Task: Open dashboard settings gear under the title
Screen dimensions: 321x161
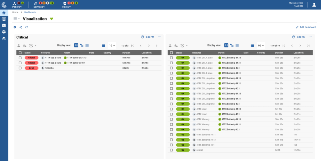Action: (15, 27)
